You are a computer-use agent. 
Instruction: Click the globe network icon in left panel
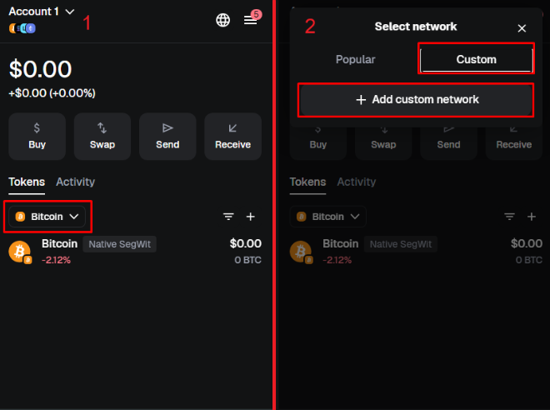223,20
